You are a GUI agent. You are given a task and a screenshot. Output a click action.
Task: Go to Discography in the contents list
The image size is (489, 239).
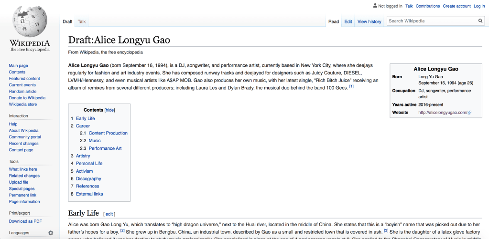pos(88,178)
